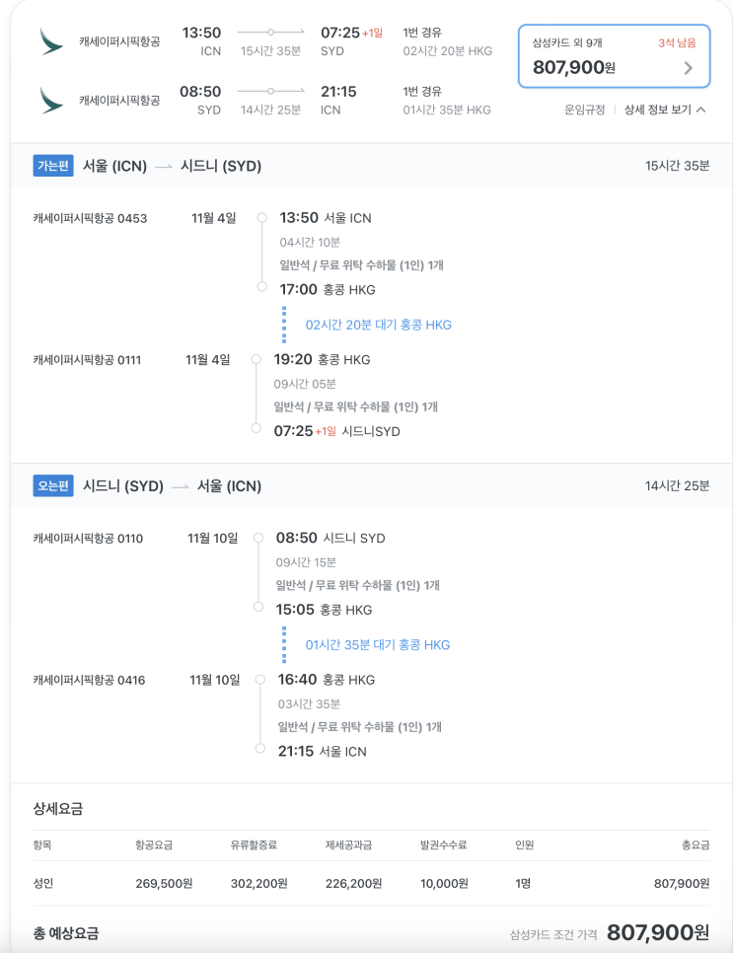Click the outbound Cathay Pacific airline logo
Image resolution: width=733 pixels, height=953 pixels.
51,41
